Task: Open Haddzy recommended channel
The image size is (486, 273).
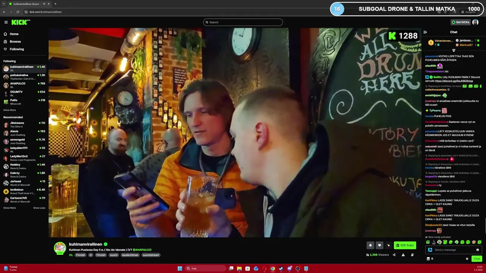Action: click(x=24, y=166)
